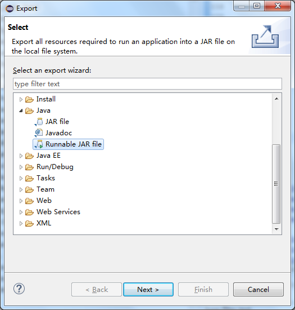
Task: Focus the type filter text field
Action: click(147, 84)
